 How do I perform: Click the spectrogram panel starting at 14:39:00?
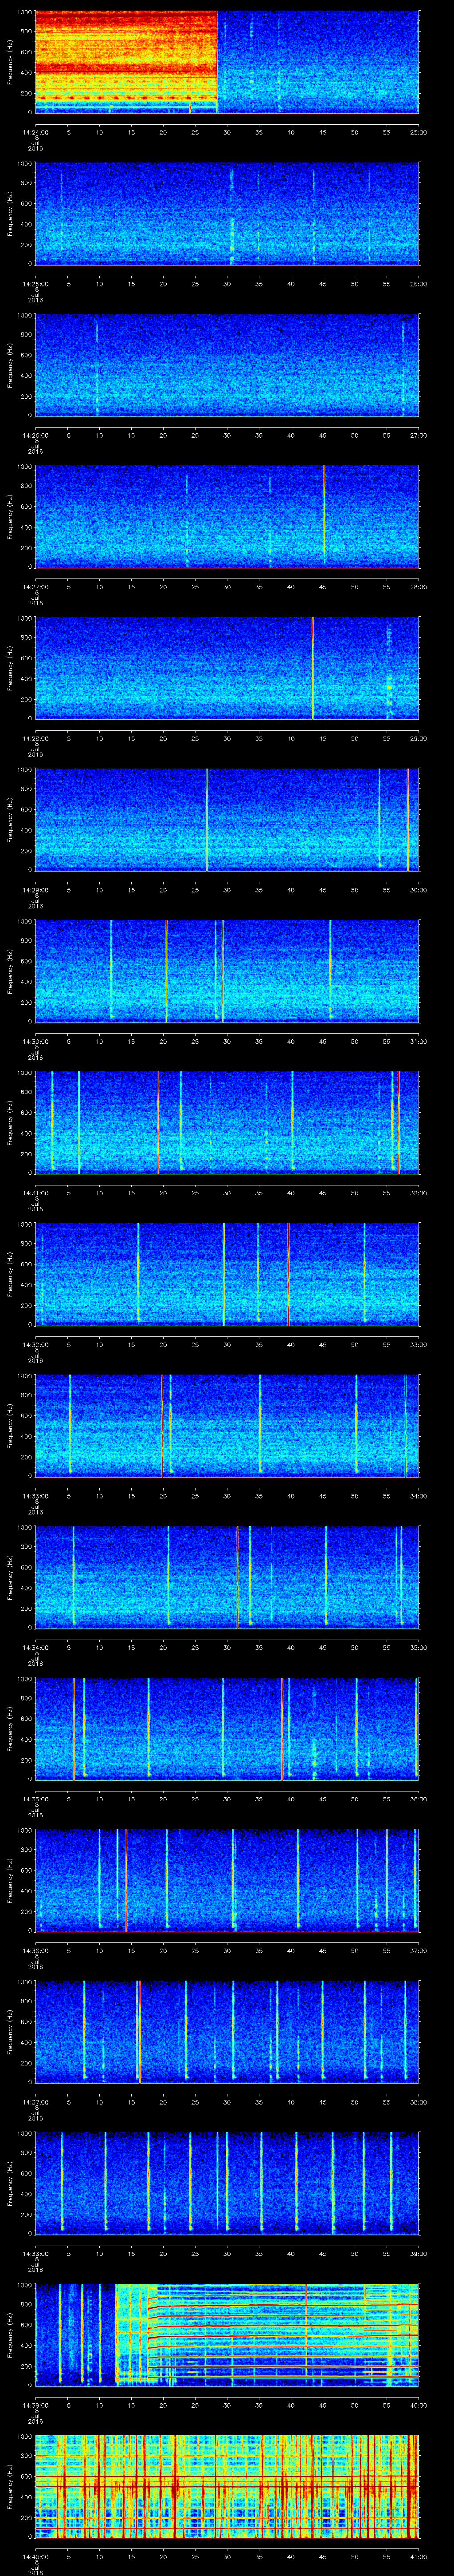pyautogui.click(x=227, y=2335)
